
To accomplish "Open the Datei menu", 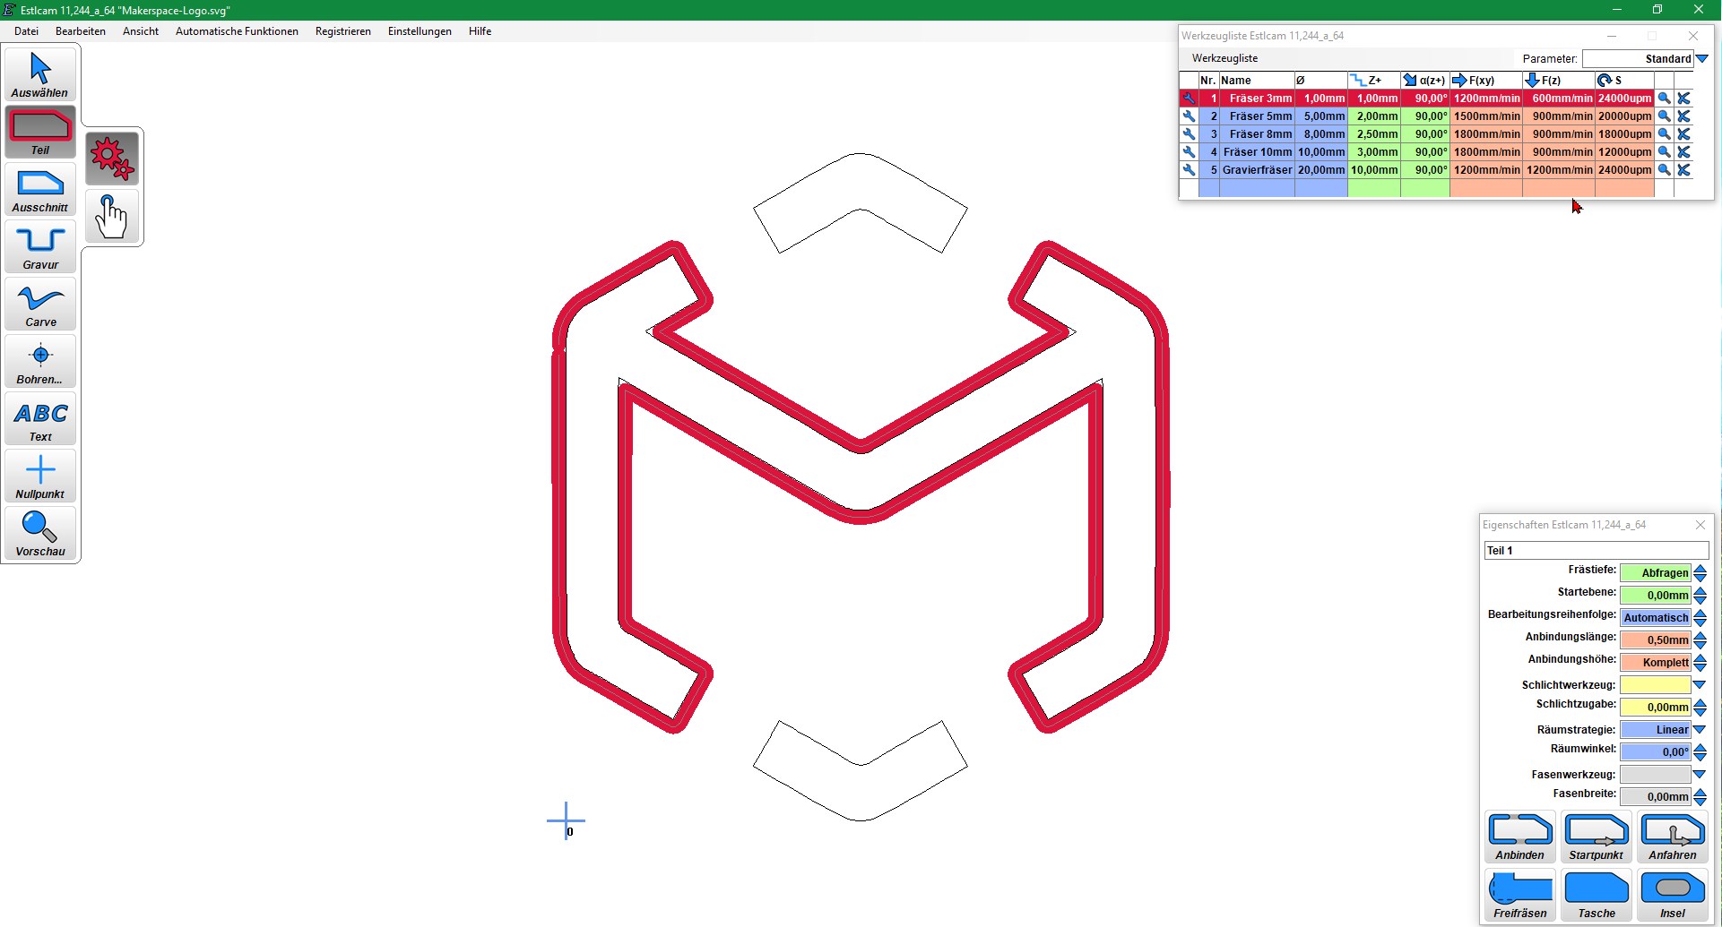I will pyautogui.click(x=26, y=31).
